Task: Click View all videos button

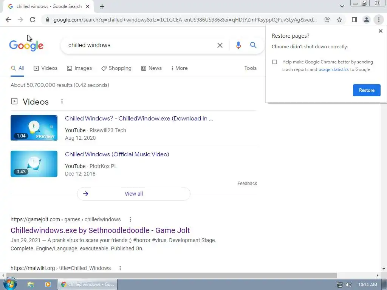Action: click(134, 194)
